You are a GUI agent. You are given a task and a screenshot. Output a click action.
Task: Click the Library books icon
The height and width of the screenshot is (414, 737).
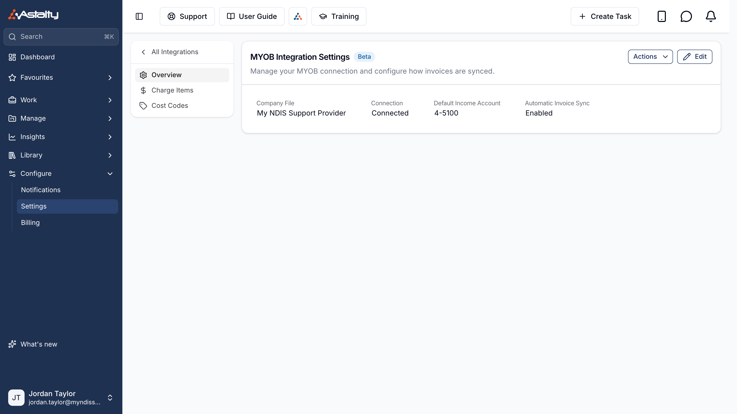click(x=12, y=155)
